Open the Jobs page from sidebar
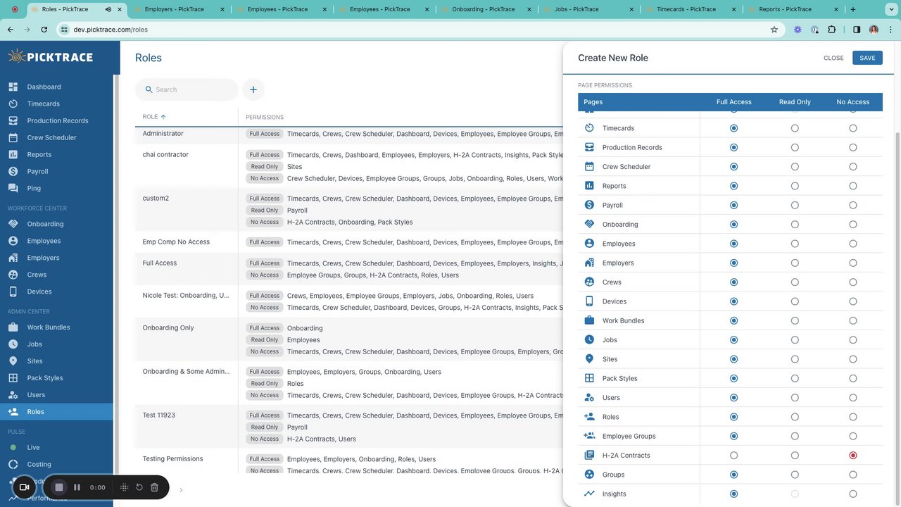 coord(56,344)
